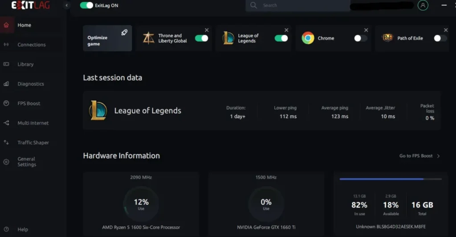
Task: Click the Path of Exile icon
Action: [387, 38]
